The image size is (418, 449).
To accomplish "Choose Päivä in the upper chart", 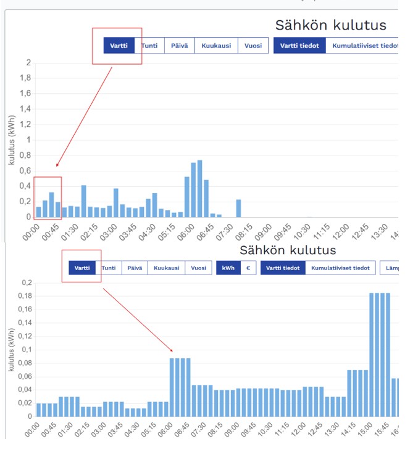I will coord(179,46).
